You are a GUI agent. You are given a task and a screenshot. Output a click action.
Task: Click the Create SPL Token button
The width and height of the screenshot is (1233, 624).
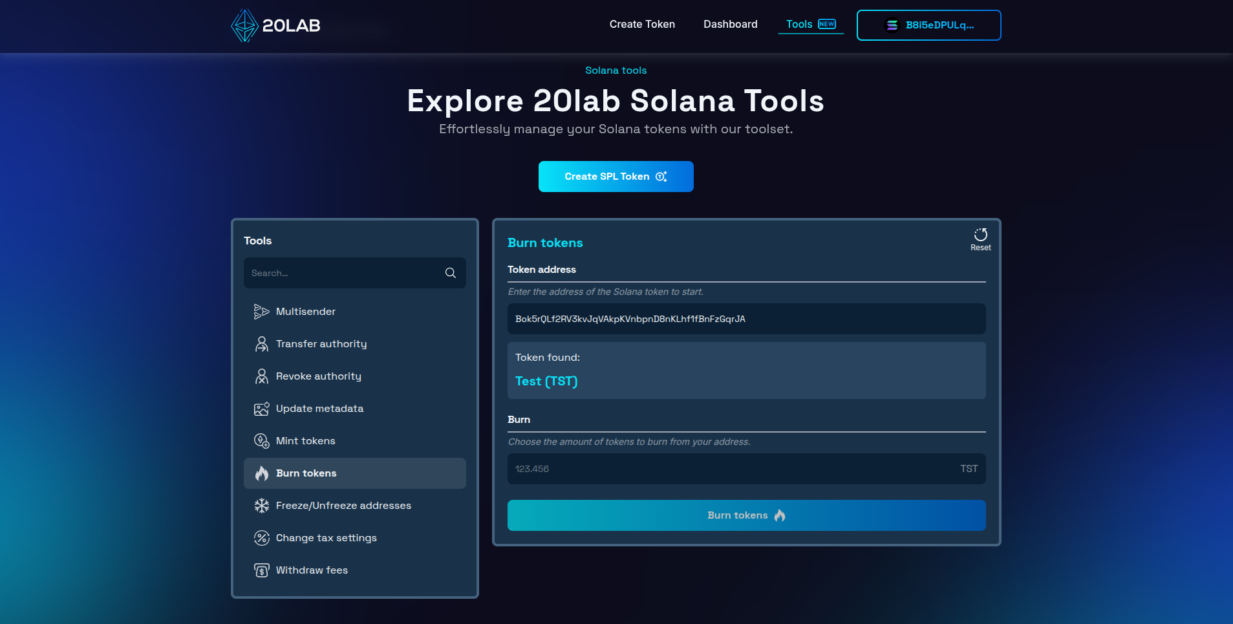(x=616, y=177)
